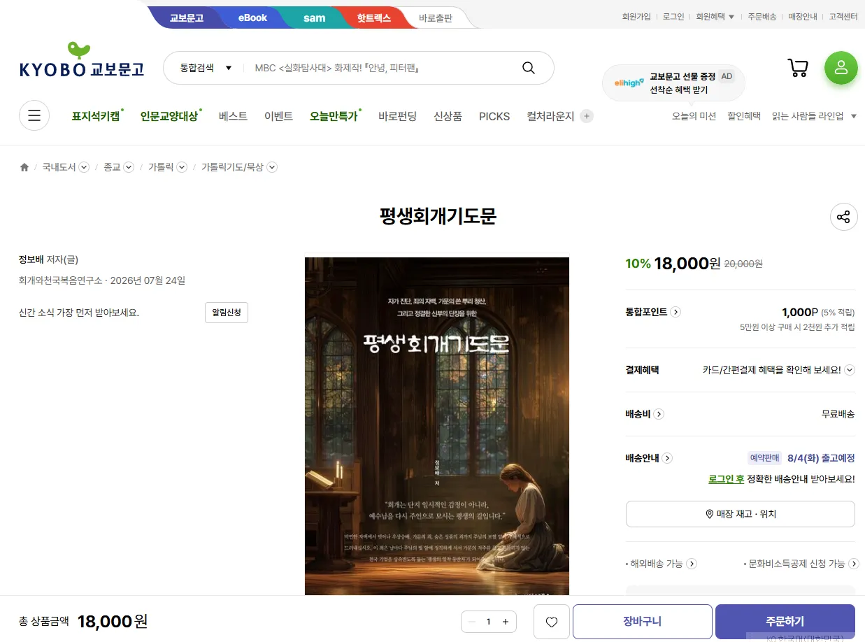
Task: Open the 인문교양대상 menu item
Action: pos(169,116)
